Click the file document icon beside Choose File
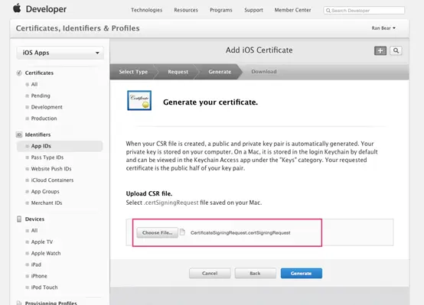The width and height of the screenshot is (424, 305). click(x=182, y=232)
